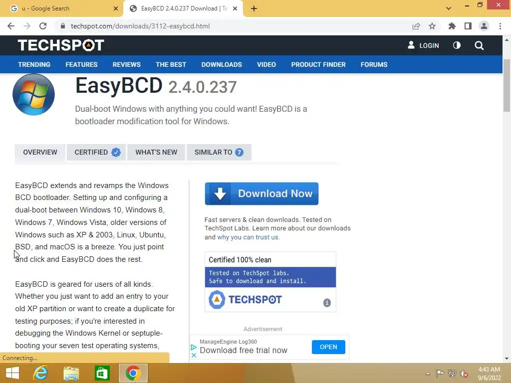This screenshot has height=383, width=511.
Task: Open site search magnifier icon
Action: 479,45
